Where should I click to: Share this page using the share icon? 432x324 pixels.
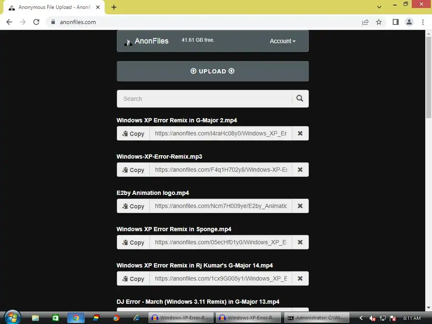tap(365, 22)
